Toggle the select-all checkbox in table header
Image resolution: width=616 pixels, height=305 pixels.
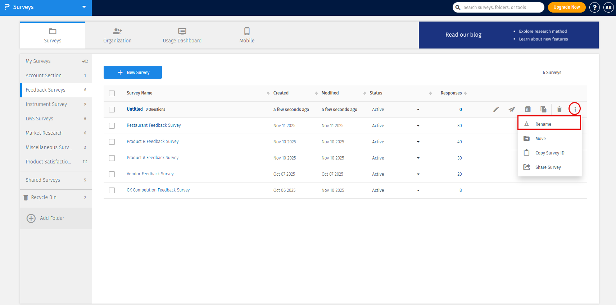click(112, 93)
